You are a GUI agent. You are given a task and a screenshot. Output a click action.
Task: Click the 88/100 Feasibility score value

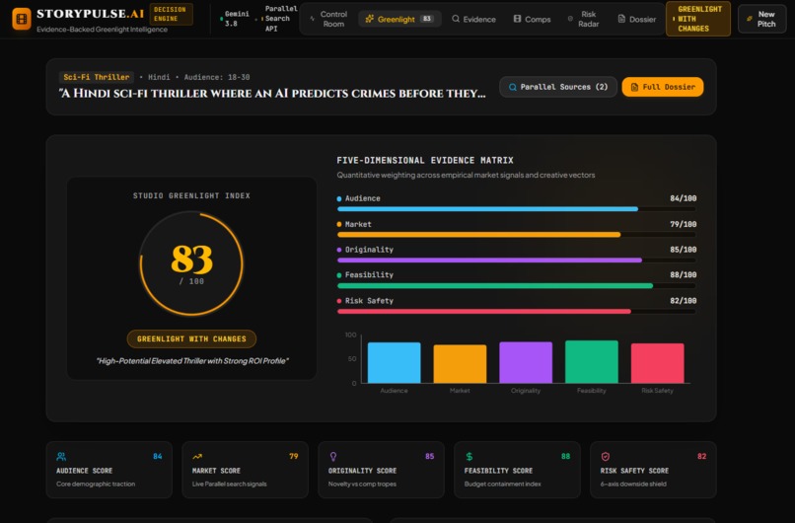[683, 275]
